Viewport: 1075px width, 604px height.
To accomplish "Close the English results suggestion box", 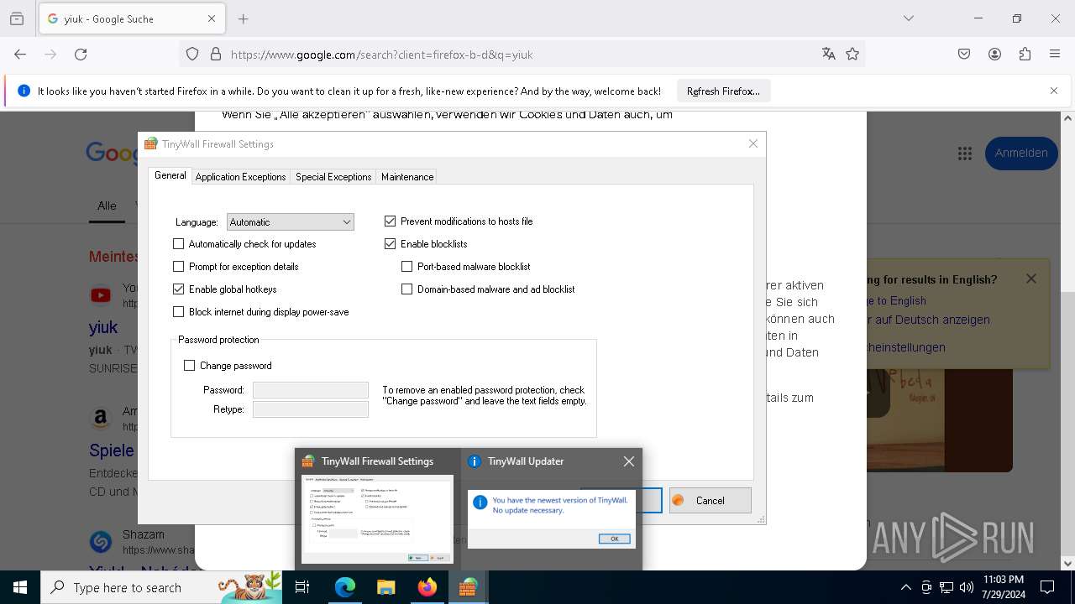I will click(1031, 279).
